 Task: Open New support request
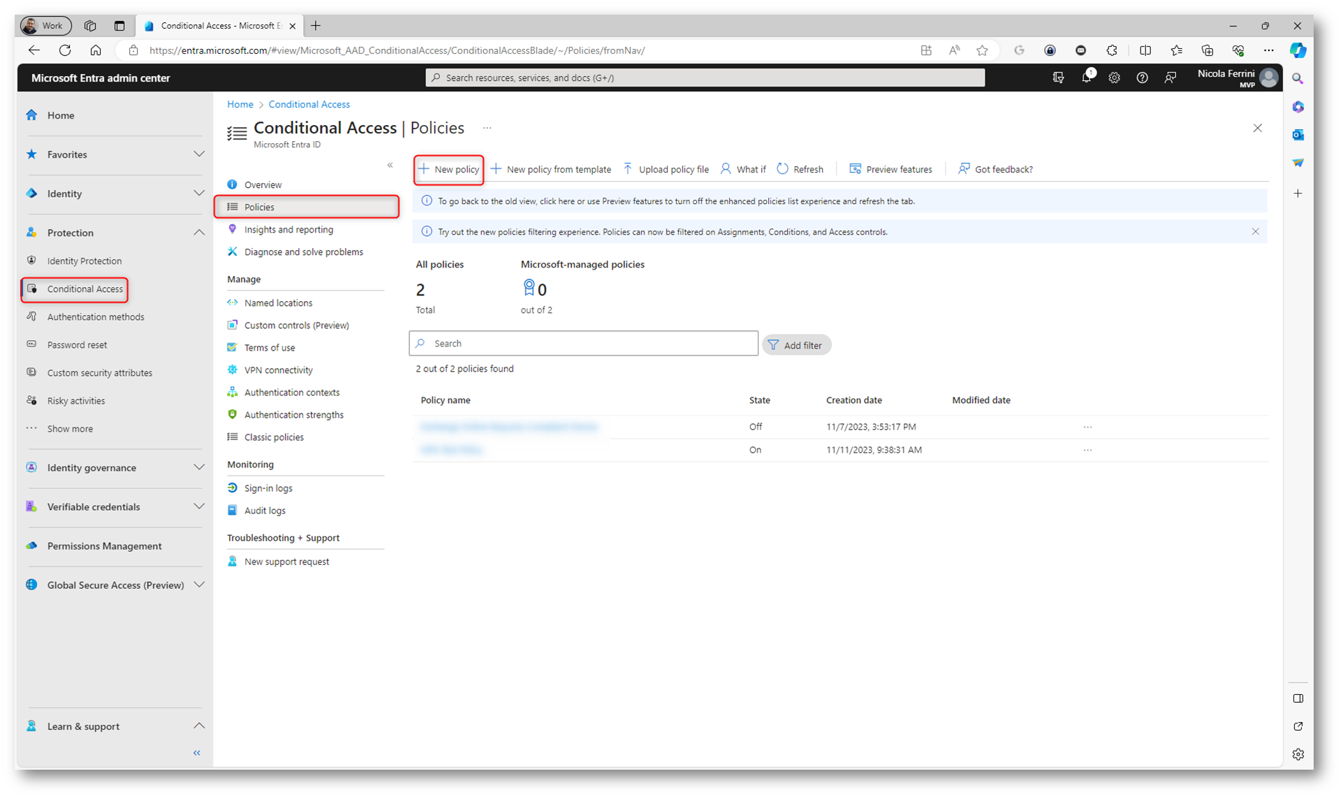click(286, 561)
